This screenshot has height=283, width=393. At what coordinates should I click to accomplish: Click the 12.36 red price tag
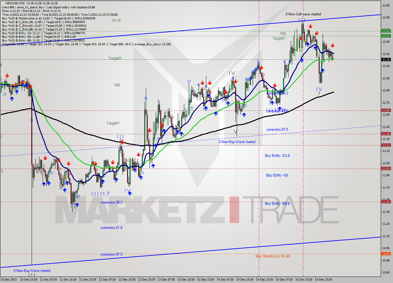tap(386, 134)
